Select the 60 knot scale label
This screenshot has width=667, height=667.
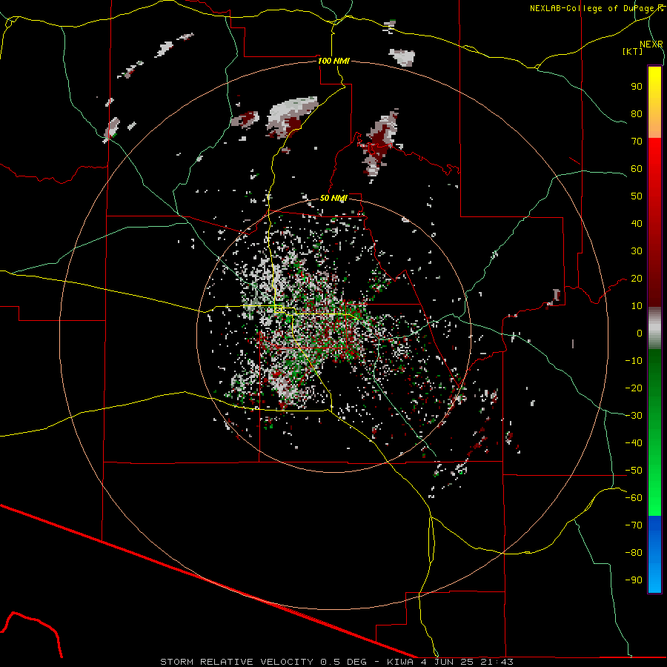point(637,168)
